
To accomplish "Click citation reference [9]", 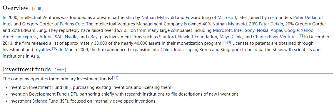I will pyautogui.click(x=229, y=42).
